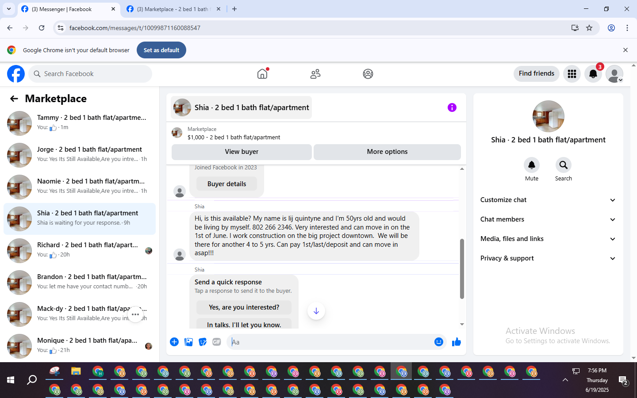Open the account profile menu
The height and width of the screenshot is (398, 637).
point(614,74)
